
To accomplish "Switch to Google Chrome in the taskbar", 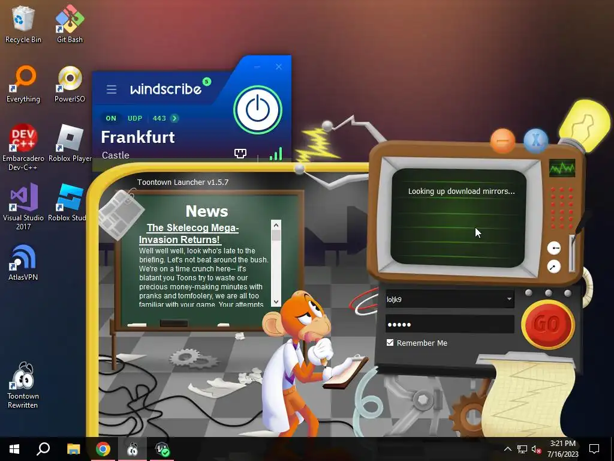I will pyautogui.click(x=103, y=449).
